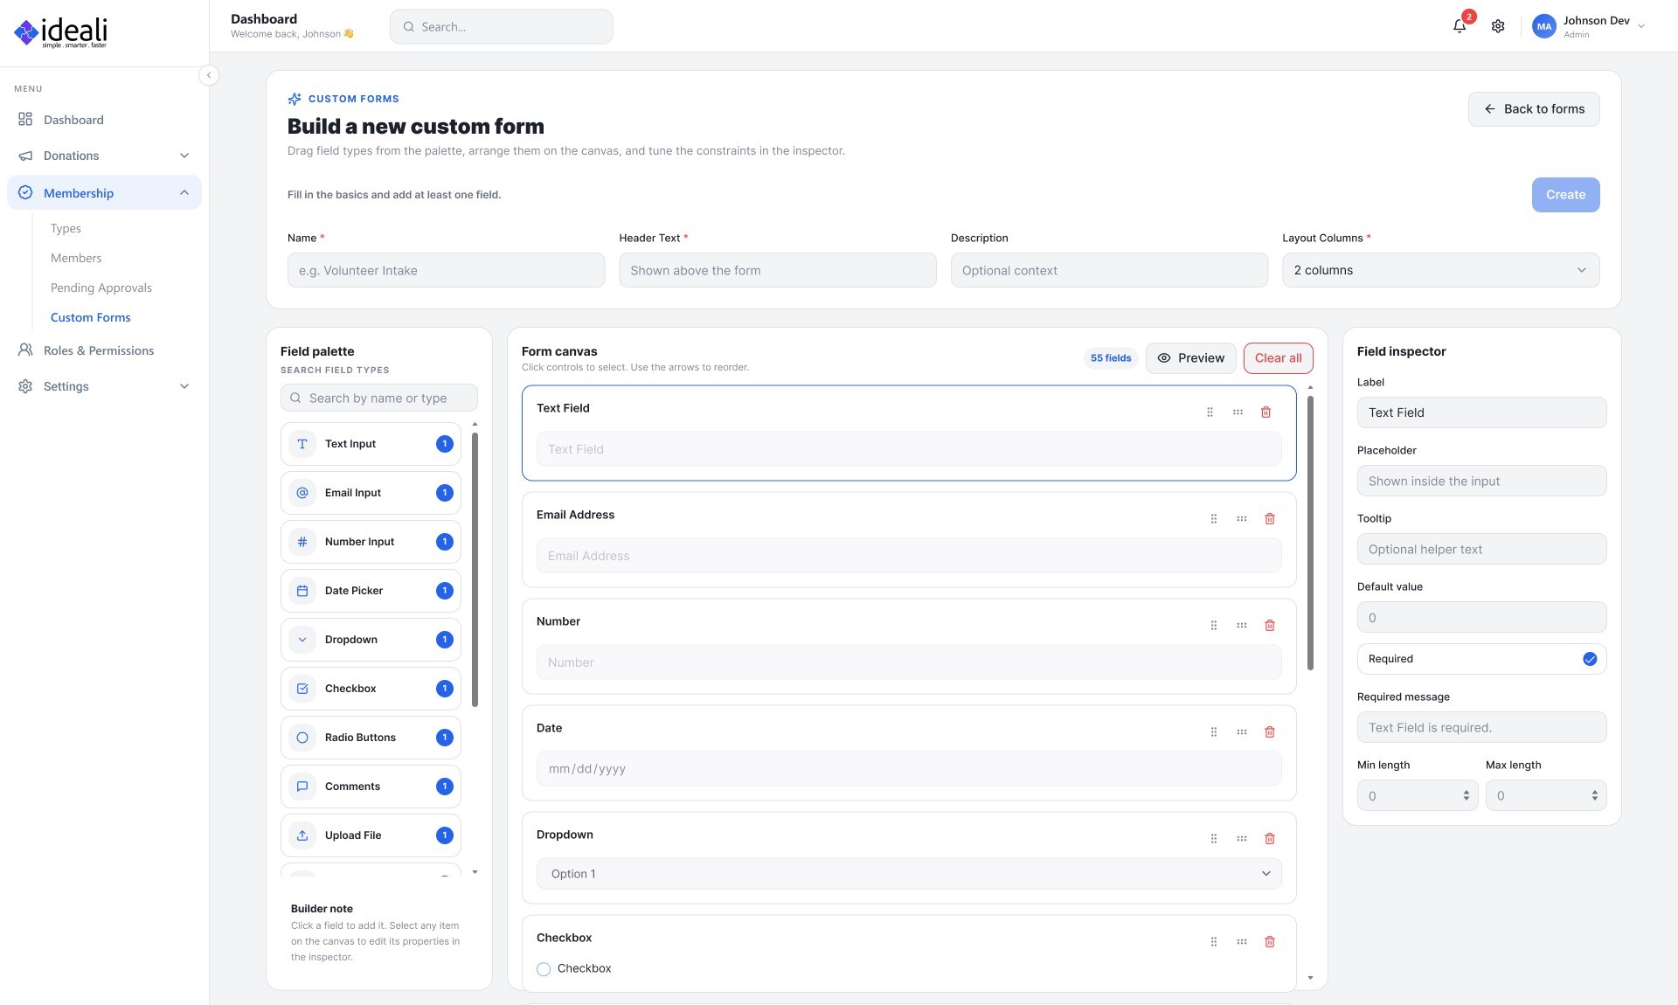The height and width of the screenshot is (1005, 1678).
Task: Open the Layout Columns dropdown
Action: 1440,270
